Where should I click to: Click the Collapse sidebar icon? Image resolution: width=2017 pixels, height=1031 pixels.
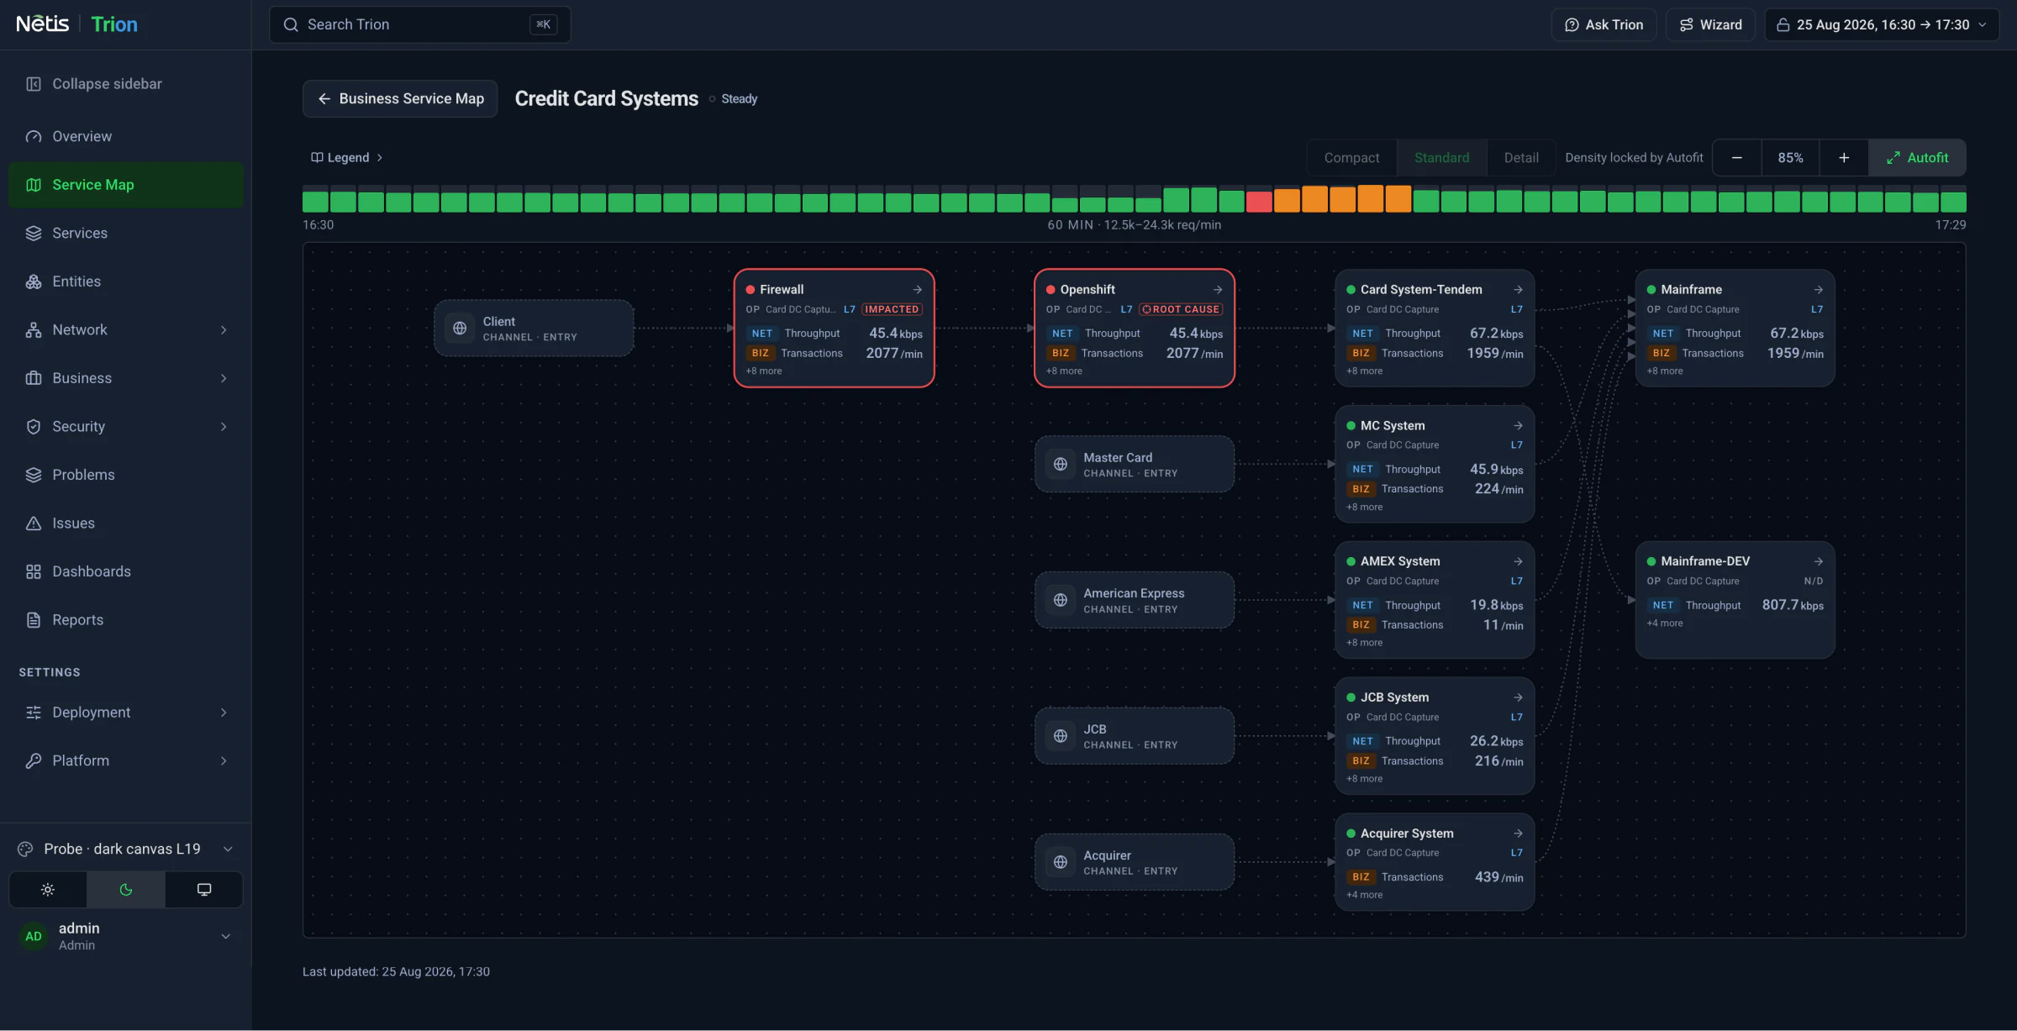pyautogui.click(x=34, y=84)
